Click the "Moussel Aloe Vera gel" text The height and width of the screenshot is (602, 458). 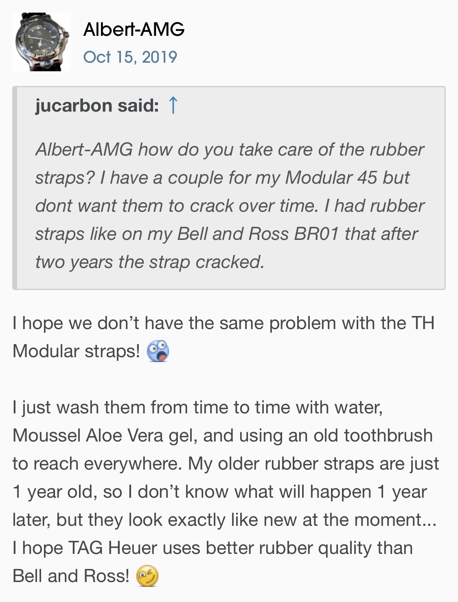click(x=105, y=436)
